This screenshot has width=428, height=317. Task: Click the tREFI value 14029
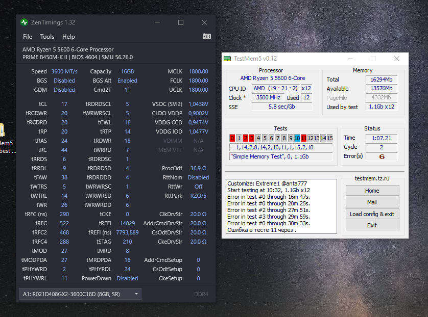[127, 223]
